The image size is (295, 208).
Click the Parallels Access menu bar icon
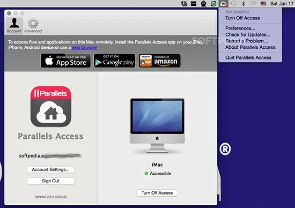pyautogui.click(x=223, y=4)
